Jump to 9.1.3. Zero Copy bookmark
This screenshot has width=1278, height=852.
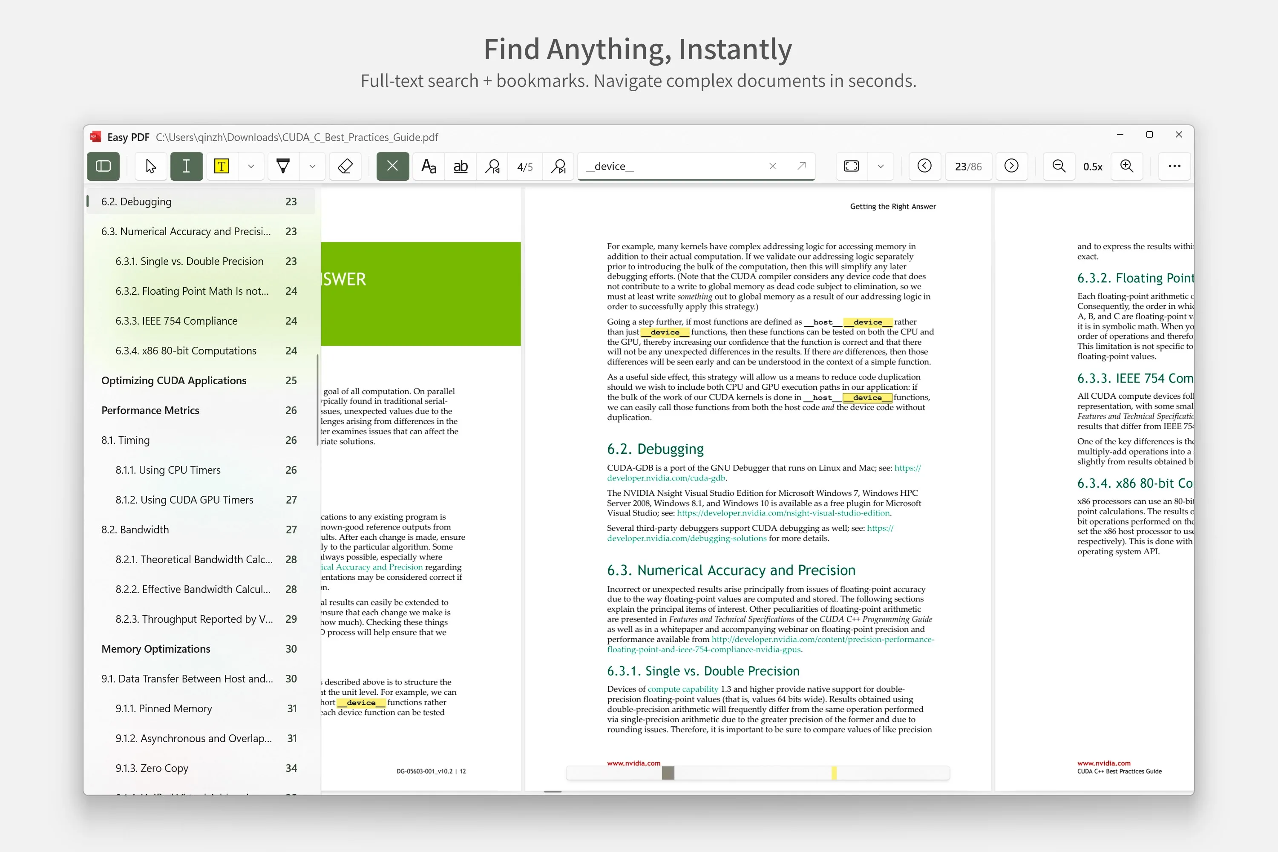(x=201, y=769)
